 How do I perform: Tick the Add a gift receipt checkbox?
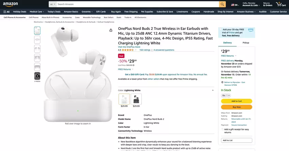(222, 130)
